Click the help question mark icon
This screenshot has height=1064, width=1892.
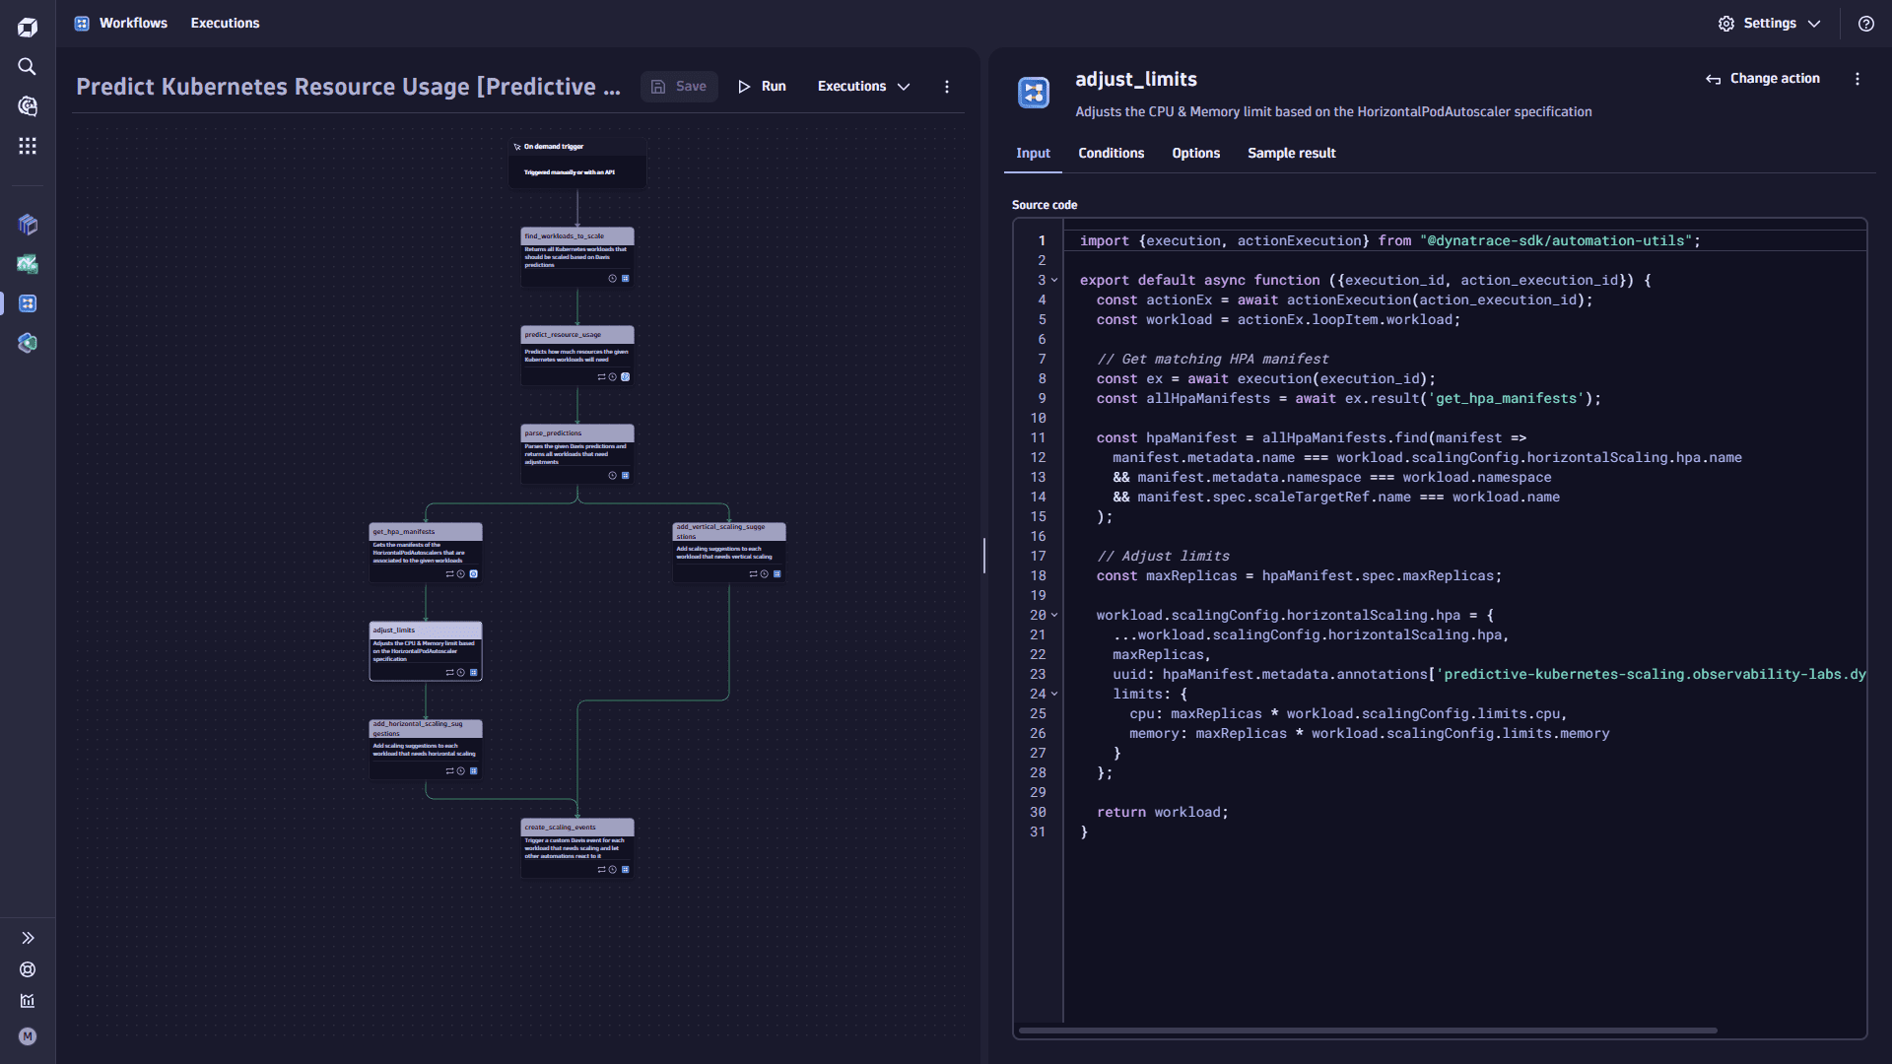(x=1866, y=24)
